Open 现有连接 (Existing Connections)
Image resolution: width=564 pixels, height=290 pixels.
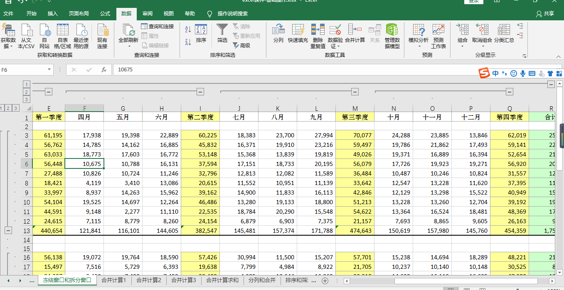tap(102, 36)
